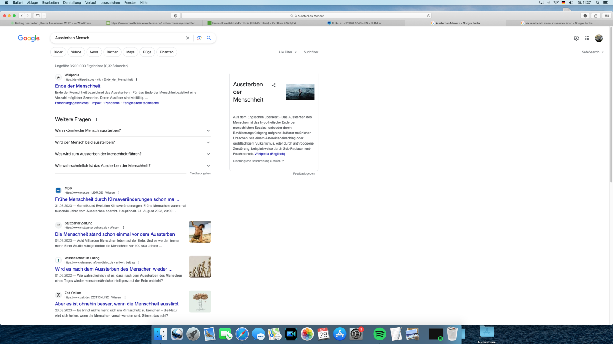This screenshot has height=344, width=613.
Task: Open the Alle Filter dropdown
Action: coord(287,52)
